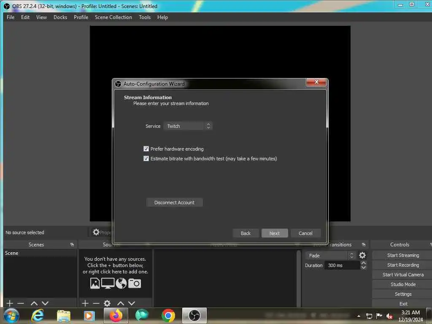432x324 pixels.
Task: Open Google Chrome from taskbar
Action: (168, 316)
